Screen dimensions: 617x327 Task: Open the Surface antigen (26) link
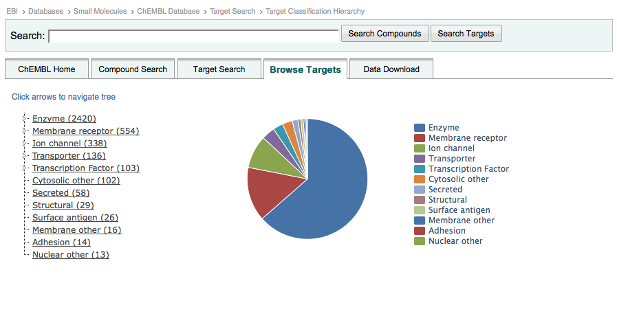75,217
